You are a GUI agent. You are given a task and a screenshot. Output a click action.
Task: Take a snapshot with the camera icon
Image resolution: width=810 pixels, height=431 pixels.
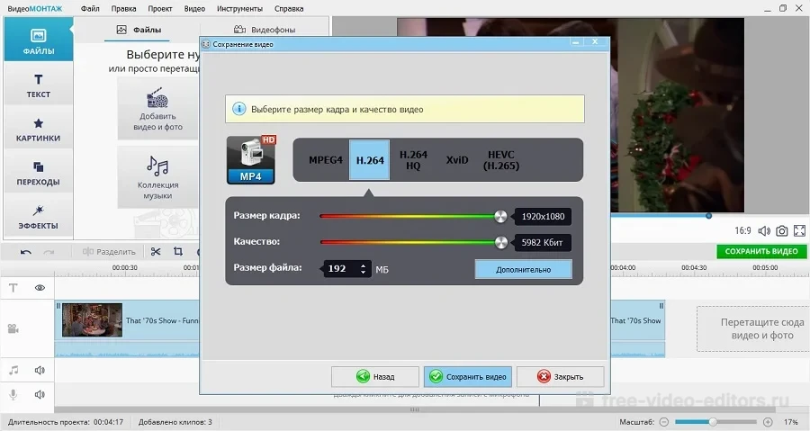pos(782,231)
